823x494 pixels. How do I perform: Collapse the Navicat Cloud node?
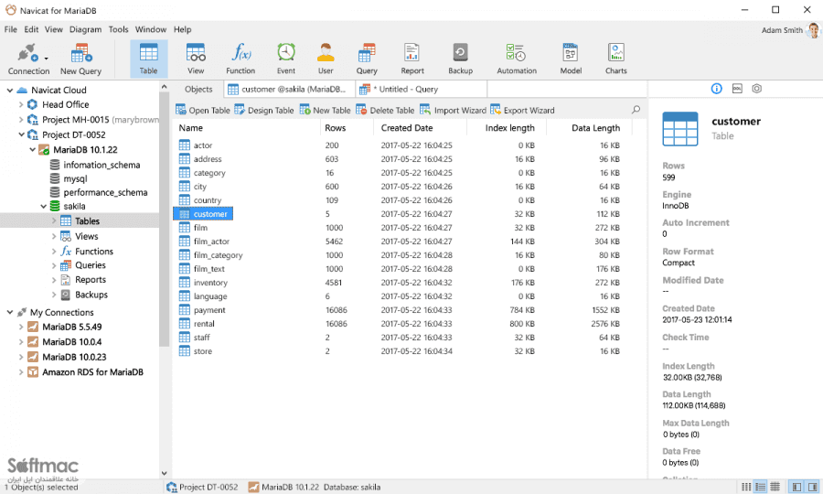coord(9,91)
